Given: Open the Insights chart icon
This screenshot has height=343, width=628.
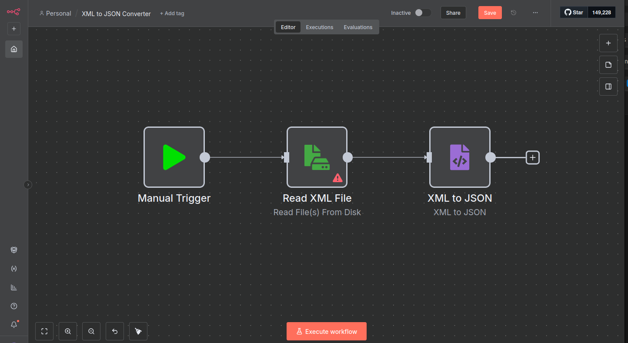Looking at the screenshot, I should (14, 287).
